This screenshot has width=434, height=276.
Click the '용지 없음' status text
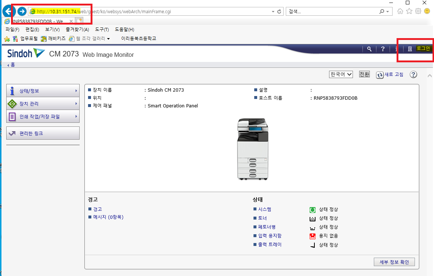coord(328,236)
